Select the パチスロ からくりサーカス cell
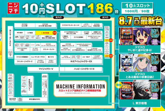The image size is (165, 111). click(65, 49)
